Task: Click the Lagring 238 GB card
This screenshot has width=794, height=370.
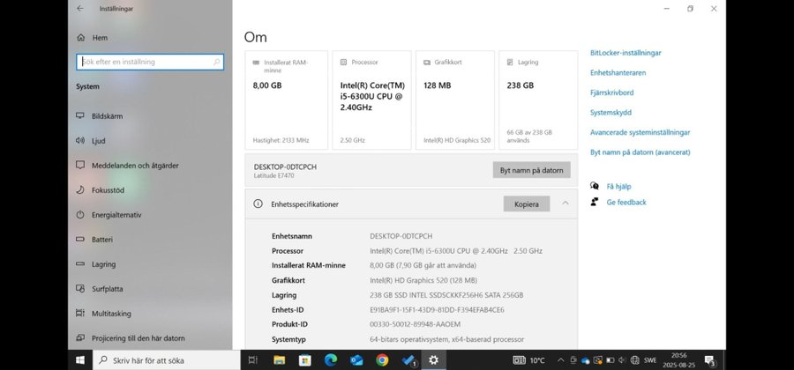Action: [x=538, y=100]
